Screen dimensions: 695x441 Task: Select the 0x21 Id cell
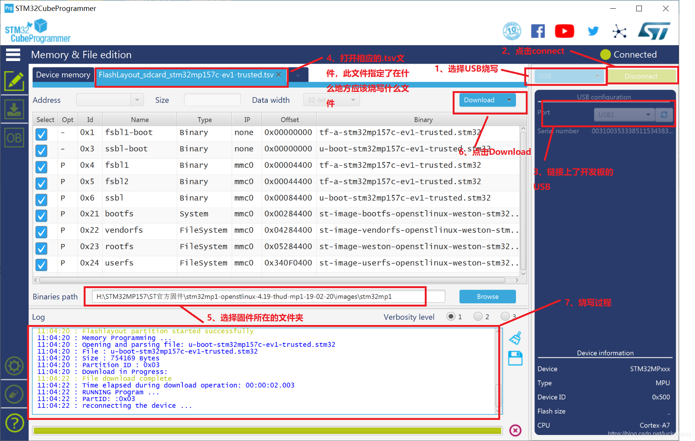click(x=89, y=214)
